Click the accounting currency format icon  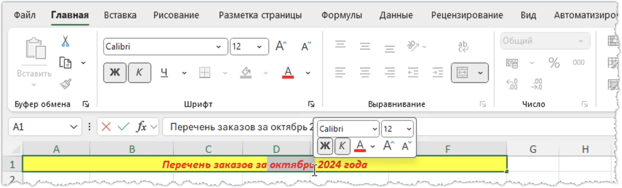pos(512,63)
